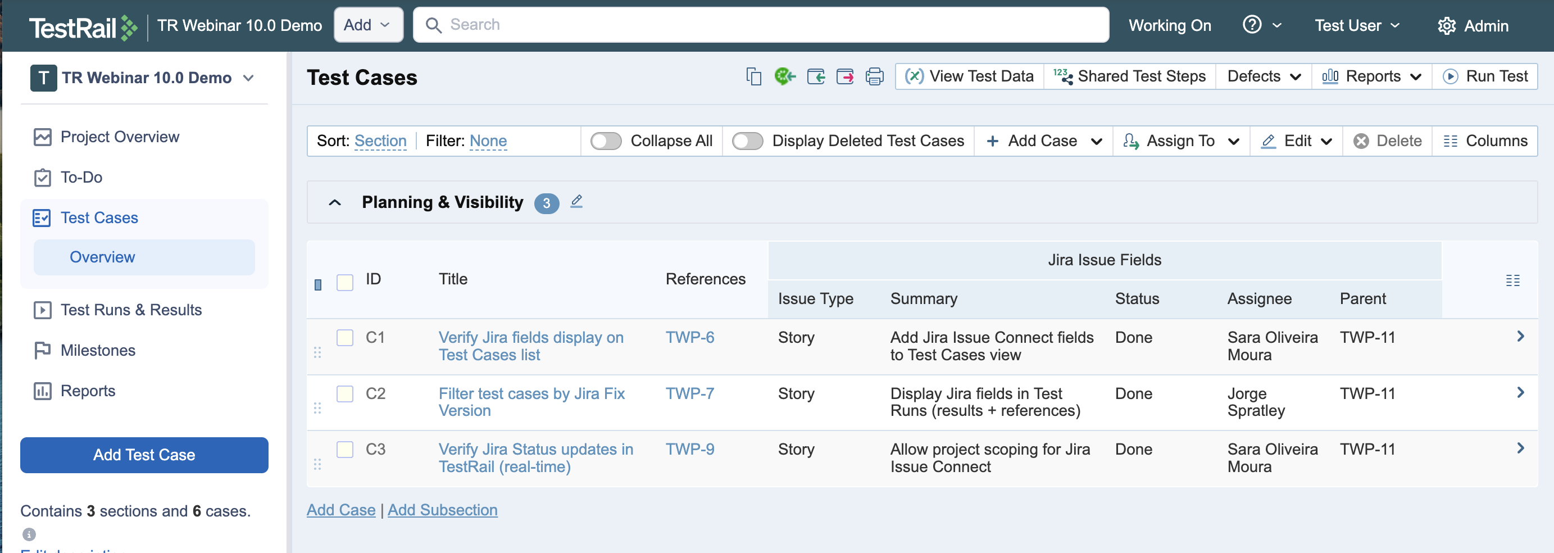Screen dimensions: 1554x553
Task: Click the copy test cases icon
Action: click(x=753, y=76)
